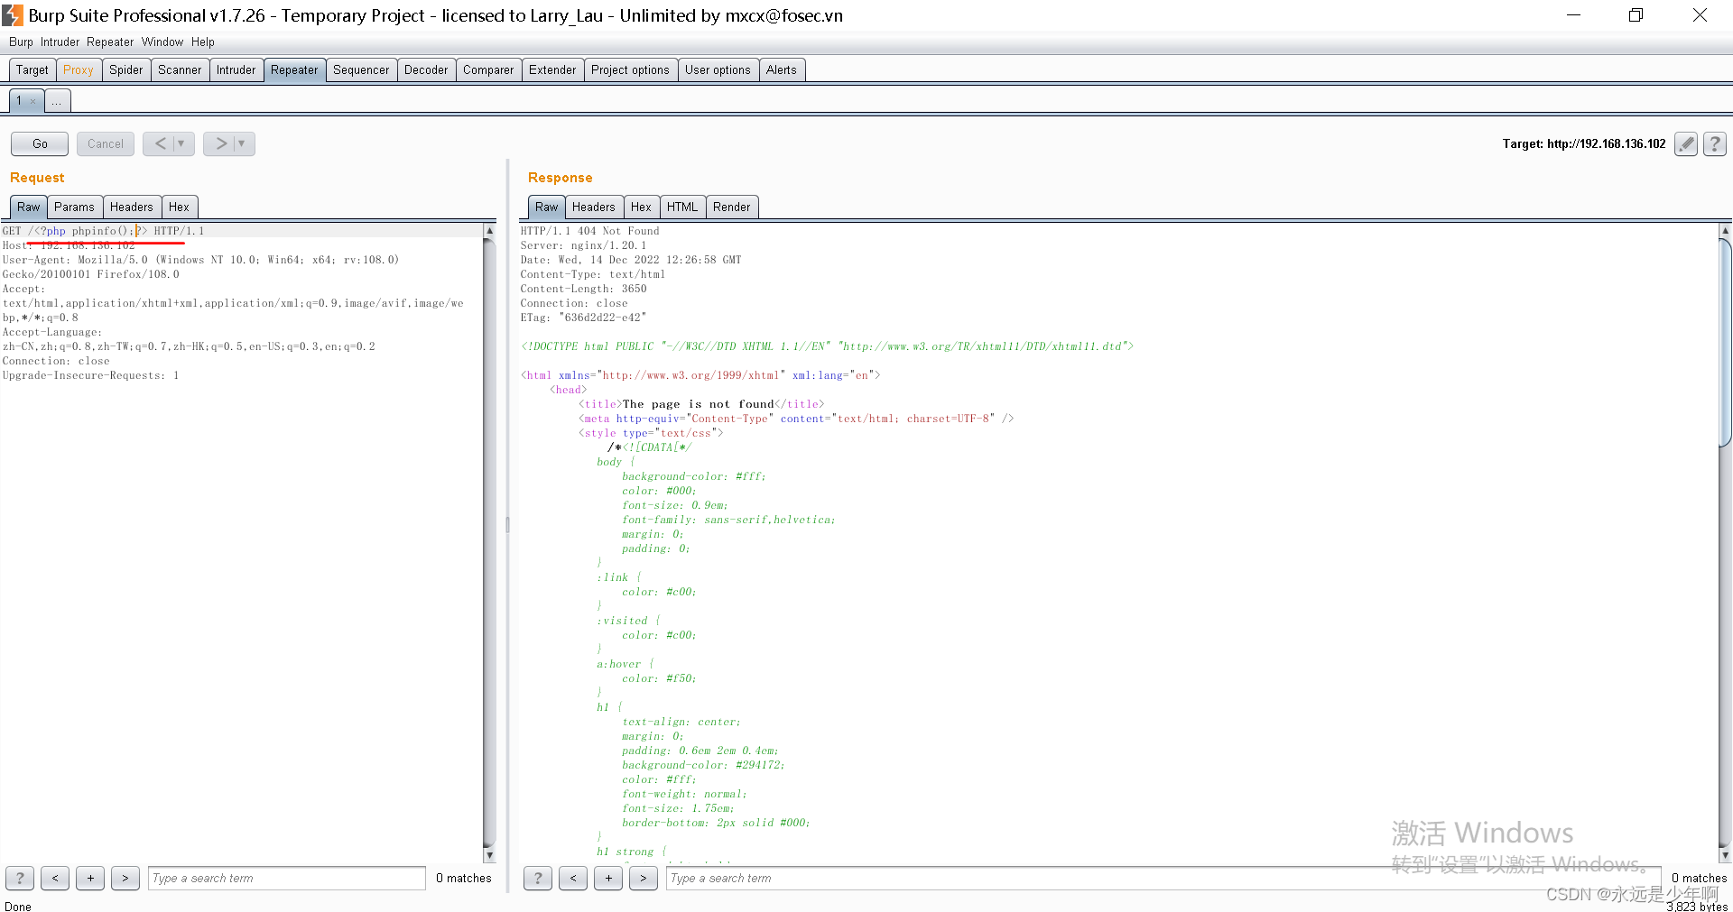Open the Sequencer tab
This screenshot has height=912, width=1733.
[x=361, y=69]
